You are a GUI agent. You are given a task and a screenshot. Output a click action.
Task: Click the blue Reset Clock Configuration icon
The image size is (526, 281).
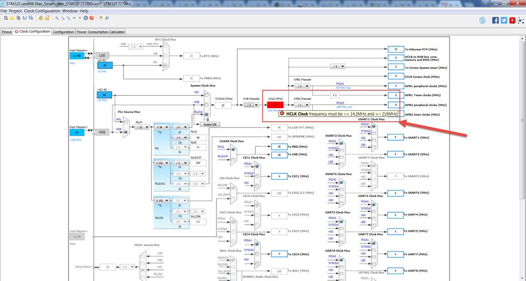point(86,18)
